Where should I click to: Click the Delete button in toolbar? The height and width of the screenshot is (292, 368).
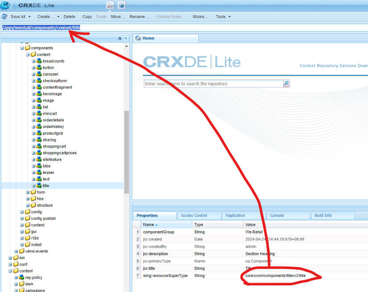point(70,16)
